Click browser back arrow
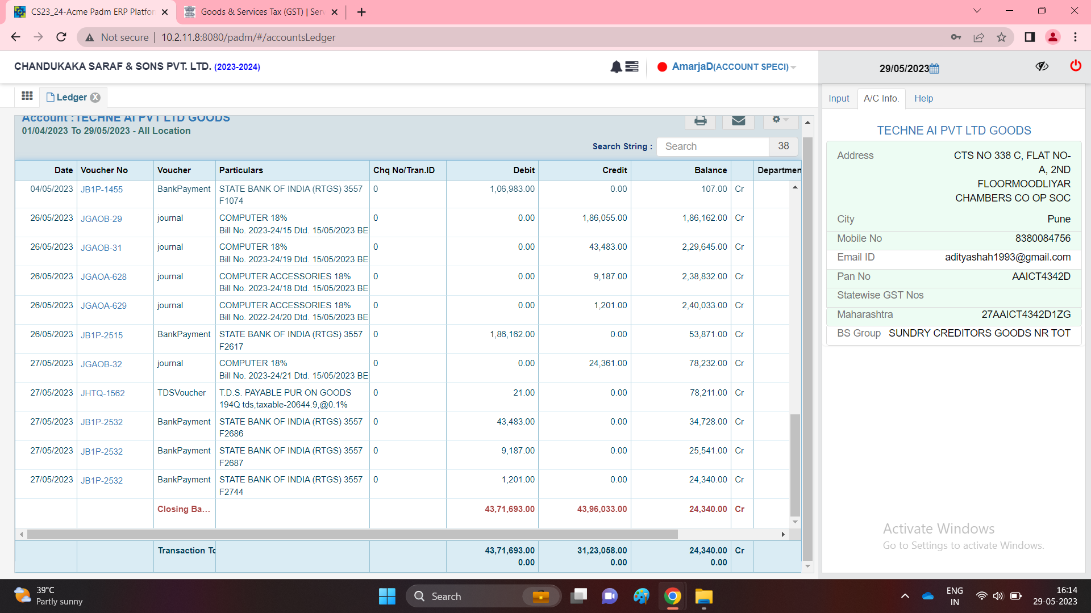The width and height of the screenshot is (1091, 613). tap(15, 37)
